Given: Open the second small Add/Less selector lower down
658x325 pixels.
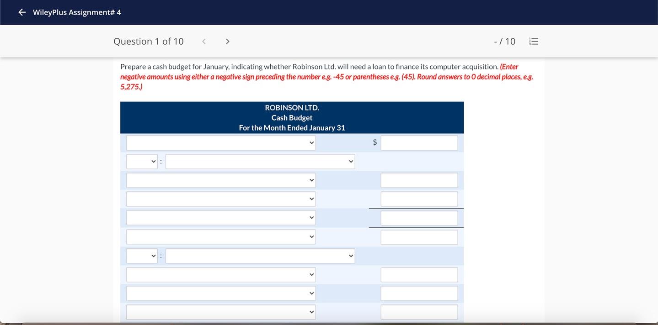Looking at the screenshot, I should tap(142, 255).
